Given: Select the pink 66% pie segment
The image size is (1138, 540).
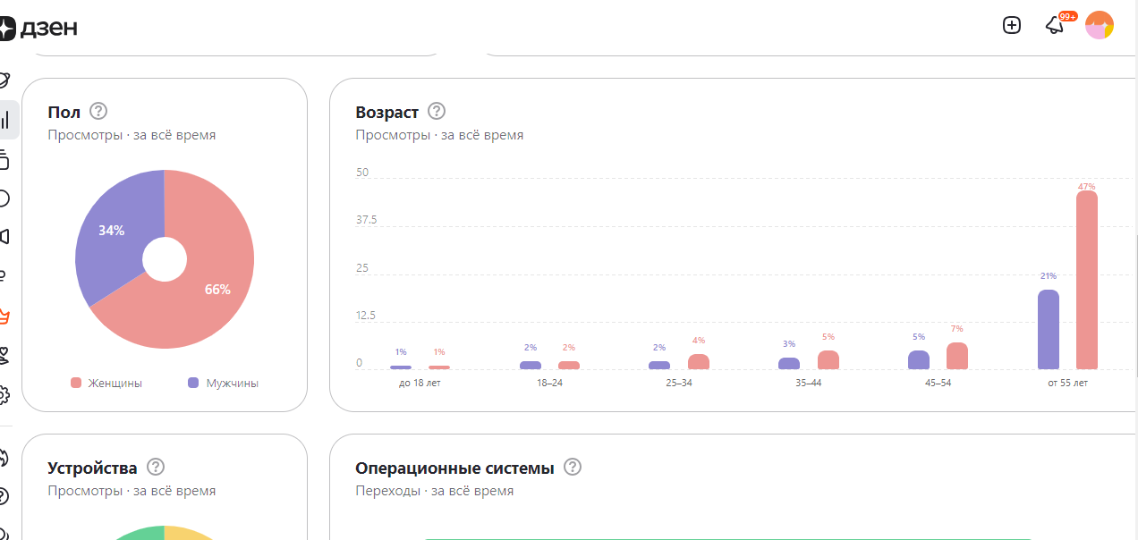Looking at the screenshot, I should [217, 289].
